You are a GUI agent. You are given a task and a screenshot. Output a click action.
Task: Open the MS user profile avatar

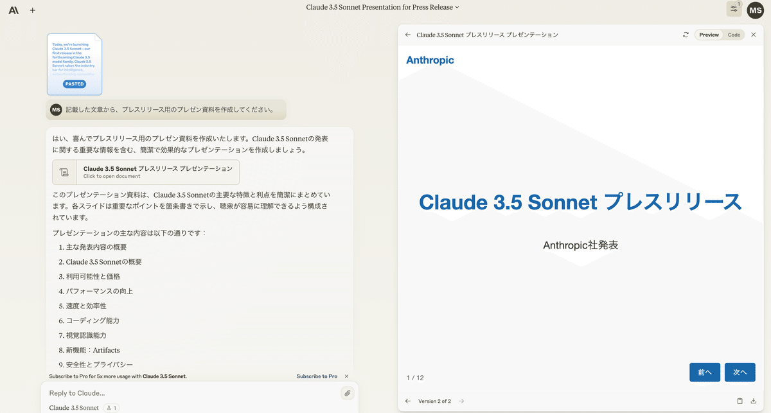tap(756, 10)
